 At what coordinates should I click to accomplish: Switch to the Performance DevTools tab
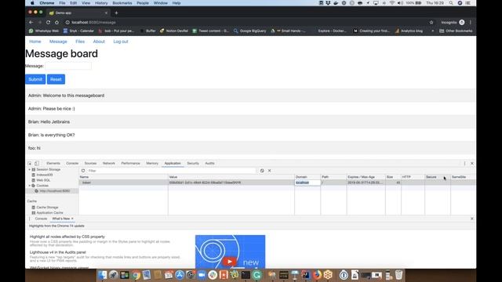click(131, 163)
